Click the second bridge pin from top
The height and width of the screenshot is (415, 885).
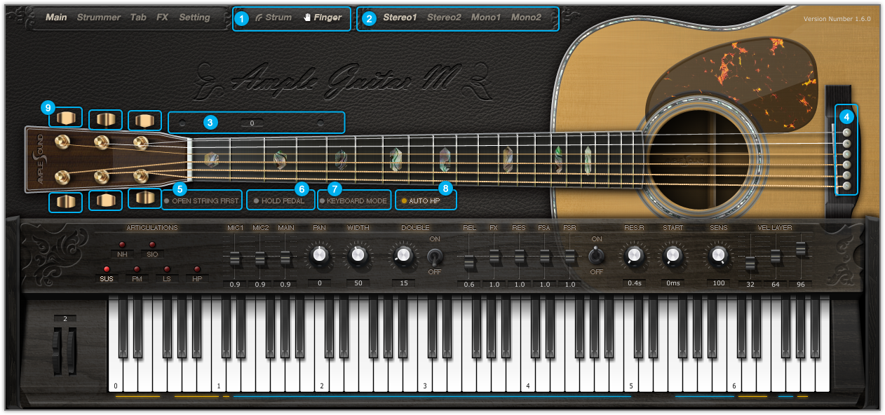pyautogui.click(x=846, y=143)
